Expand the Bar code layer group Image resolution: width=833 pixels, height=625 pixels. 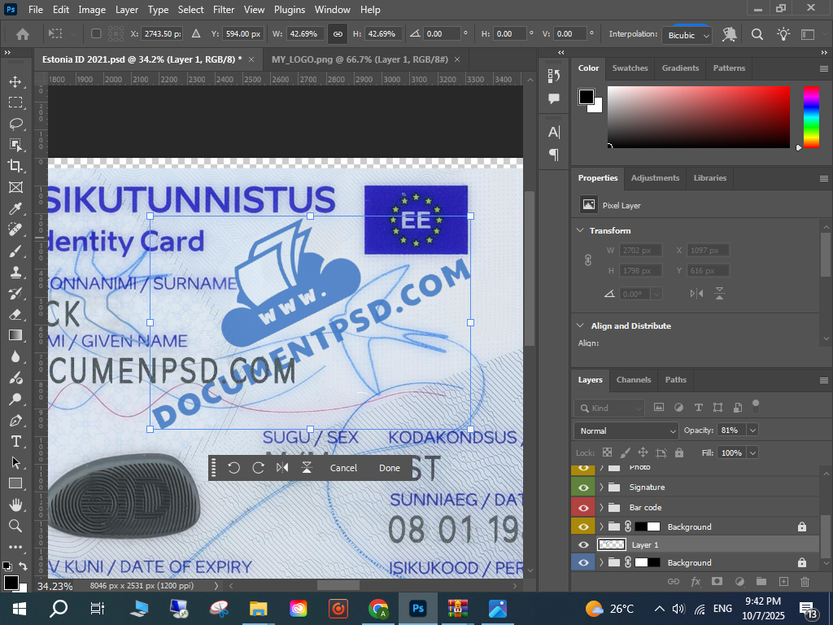pyautogui.click(x=602, y=508)
